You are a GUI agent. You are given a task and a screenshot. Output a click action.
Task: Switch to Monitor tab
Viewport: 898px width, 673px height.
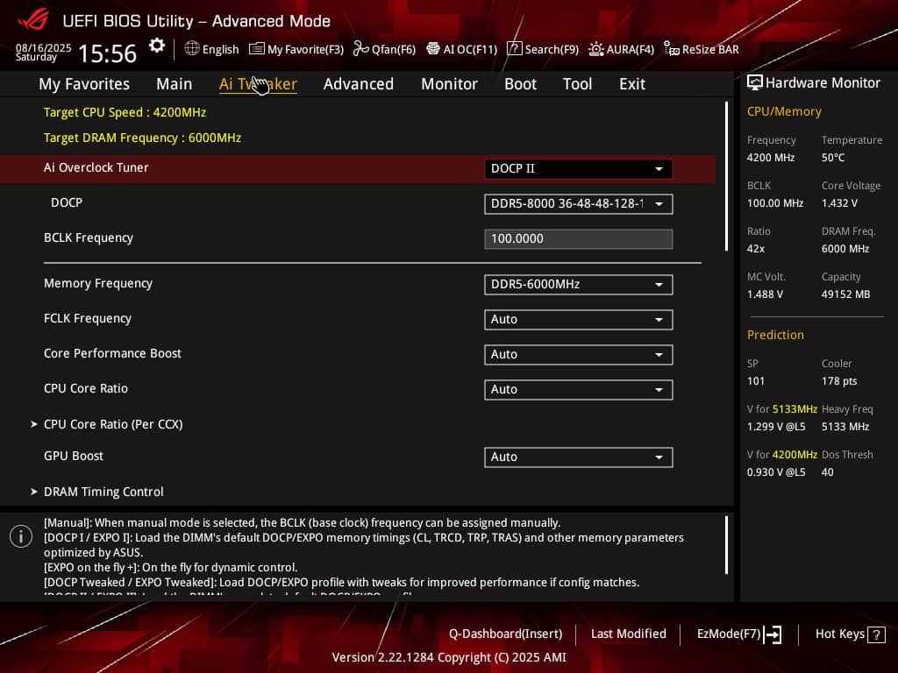pyautogui.click(x=450, y=84)
